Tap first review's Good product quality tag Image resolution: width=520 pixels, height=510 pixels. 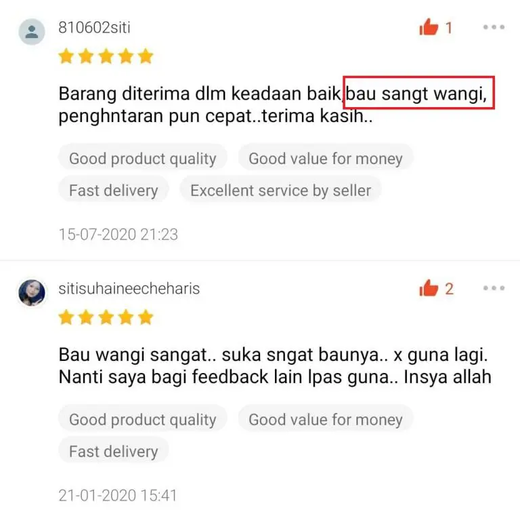pos(143,158)
